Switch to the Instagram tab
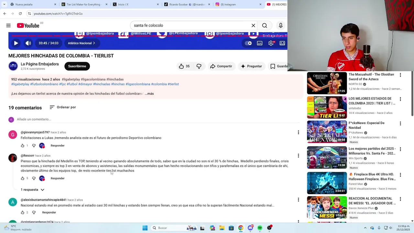Image resolution: width=414 pixels, height=233 pixels. (x=239, y=5)
